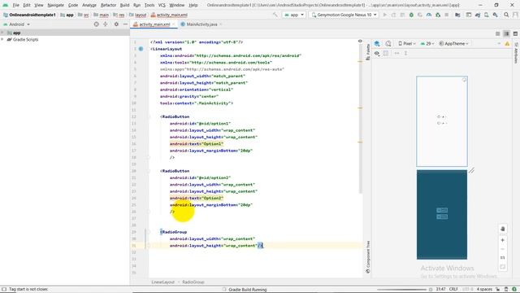
Task: Open the Build menu
Action: pos(124,6)
